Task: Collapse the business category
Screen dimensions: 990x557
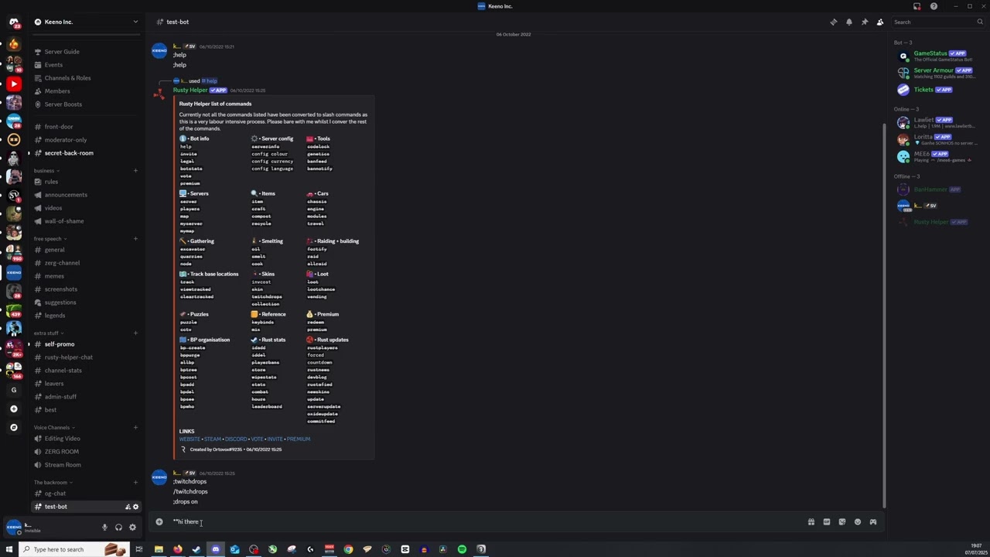Action: coord(46,171)
